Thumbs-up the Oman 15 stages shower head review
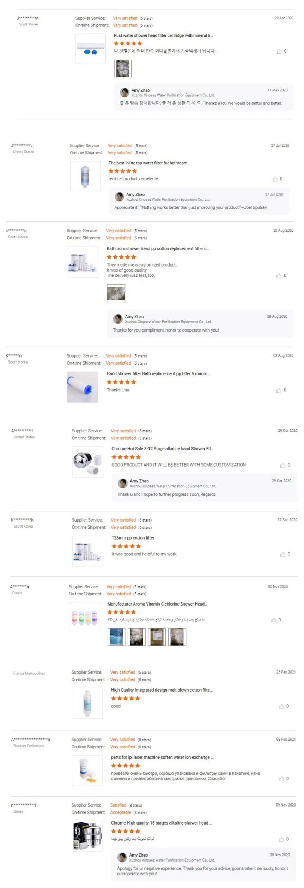 click(x=281, y=839)
